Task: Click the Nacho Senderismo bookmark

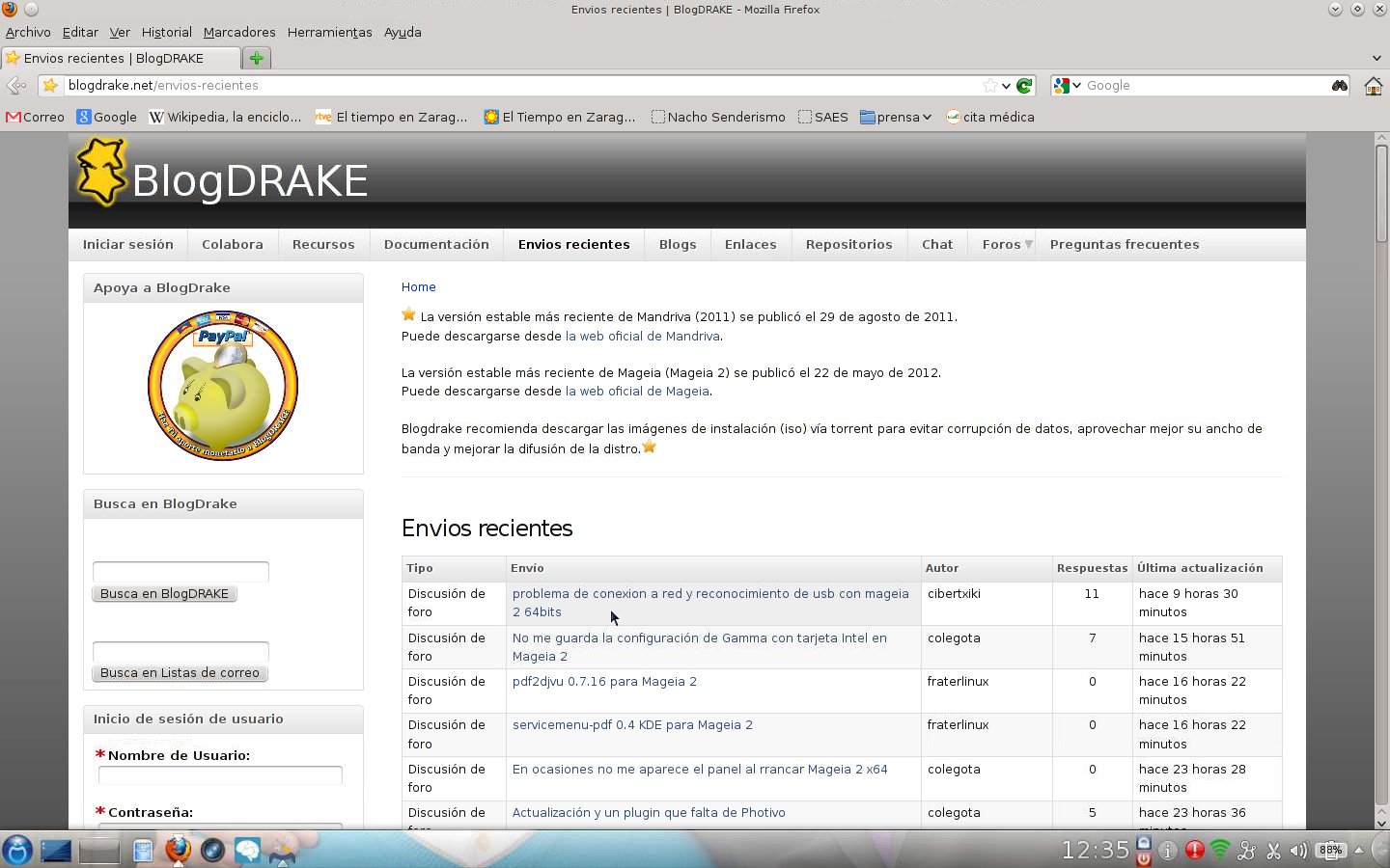Action: click(x=718, y=117)
